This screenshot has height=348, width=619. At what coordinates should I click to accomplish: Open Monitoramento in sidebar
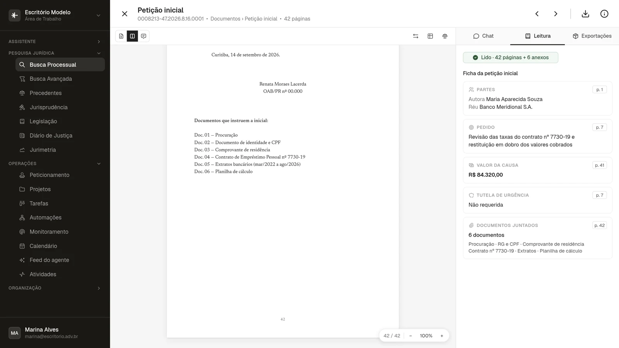pos(60,232)
